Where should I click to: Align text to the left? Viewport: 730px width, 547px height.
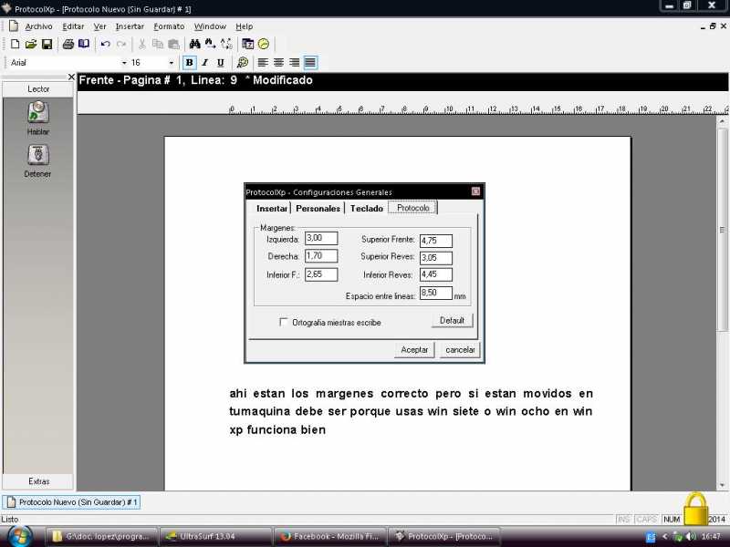(x=263, y=62)
